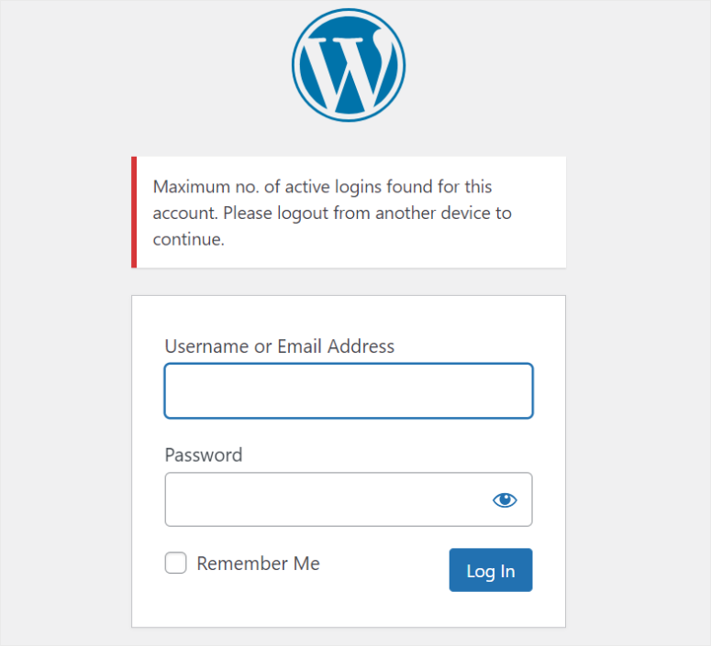Click the word "Username" in the label
This screenshot has height=646, width=711.
pos(206,346)
